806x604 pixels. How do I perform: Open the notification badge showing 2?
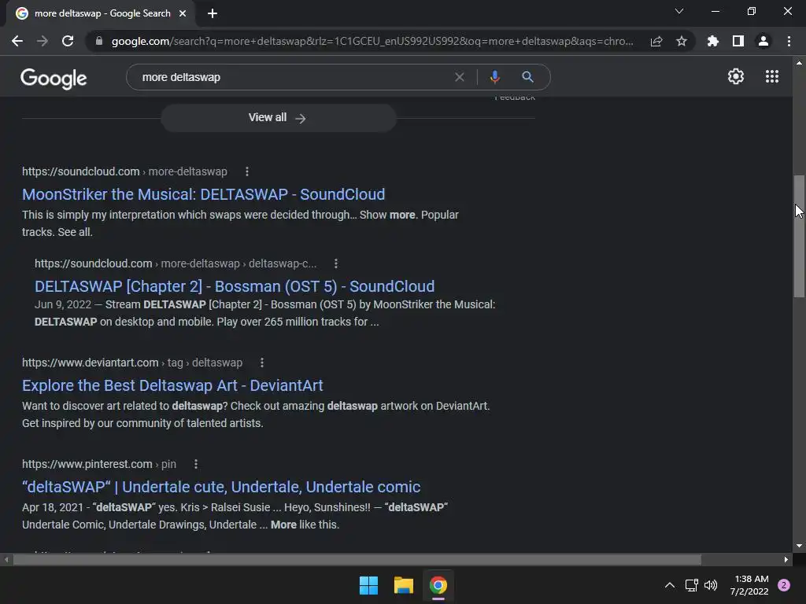(x=784, y=585)
